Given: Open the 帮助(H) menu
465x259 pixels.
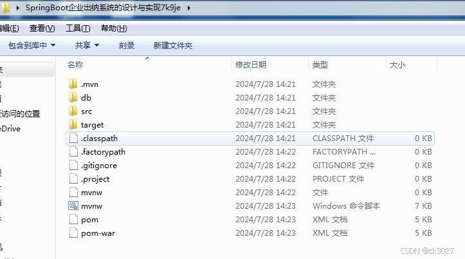Looking at the screenshot, I should [x=114, y=28].
